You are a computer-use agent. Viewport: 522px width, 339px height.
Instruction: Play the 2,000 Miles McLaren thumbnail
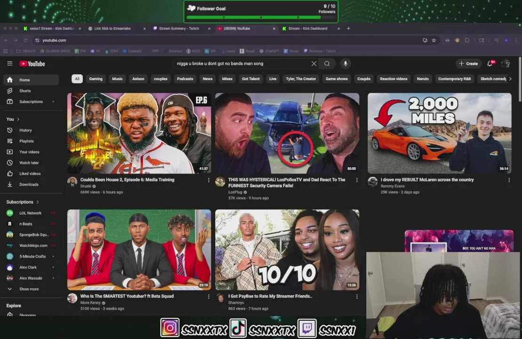440,133
